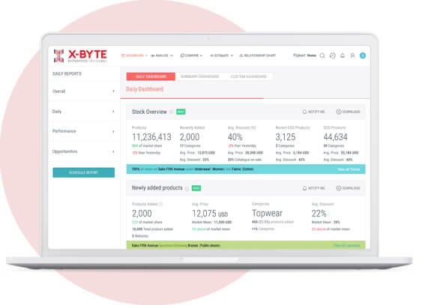The height and width of the screenshot is (305, 437).
Task: Open the notifications bell in top header
Action: (343, 55)
